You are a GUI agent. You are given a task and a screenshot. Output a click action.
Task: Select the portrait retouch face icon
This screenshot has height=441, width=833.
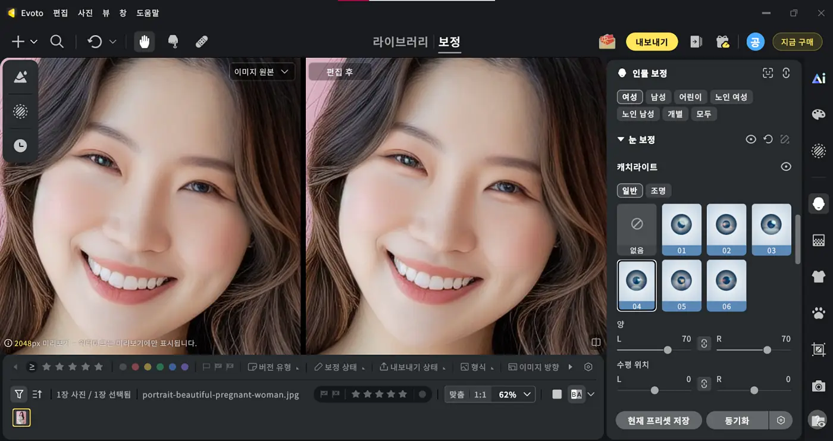click(819, 204)
